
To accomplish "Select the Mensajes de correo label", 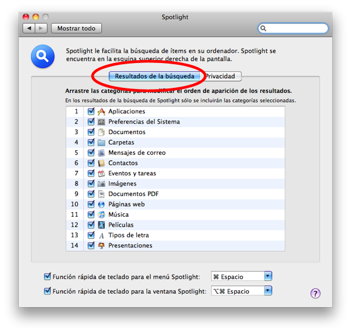I will click(x=137, y=153).
